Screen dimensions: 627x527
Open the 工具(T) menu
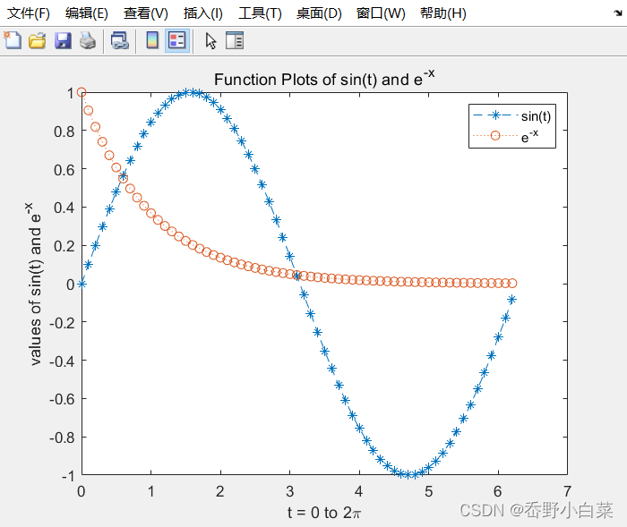click(x=260, y=13)
